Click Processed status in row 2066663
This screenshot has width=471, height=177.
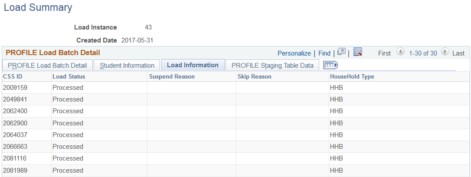coord(68,147)
